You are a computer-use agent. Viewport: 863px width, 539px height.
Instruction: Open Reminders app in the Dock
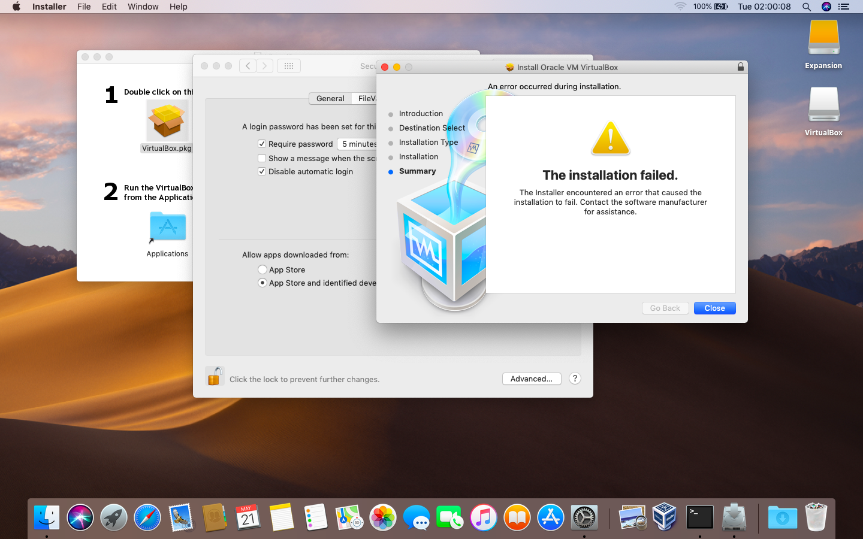pos(315,517)
